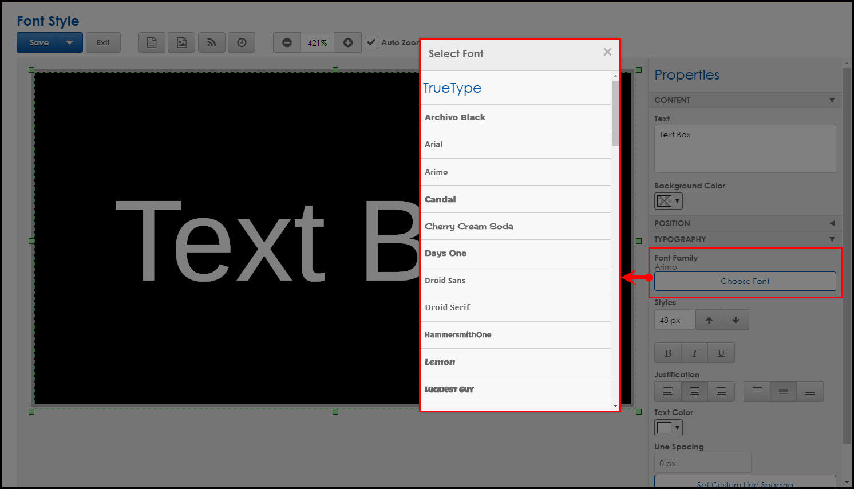The width and height of the screenshot is (854, 489).
Task: Open the Text Color dropdown
Action: point(676,427)
